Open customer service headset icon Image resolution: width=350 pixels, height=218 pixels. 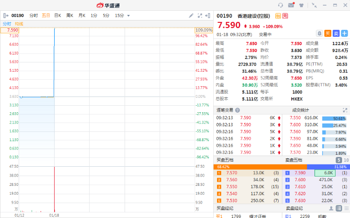pos(280,5)
